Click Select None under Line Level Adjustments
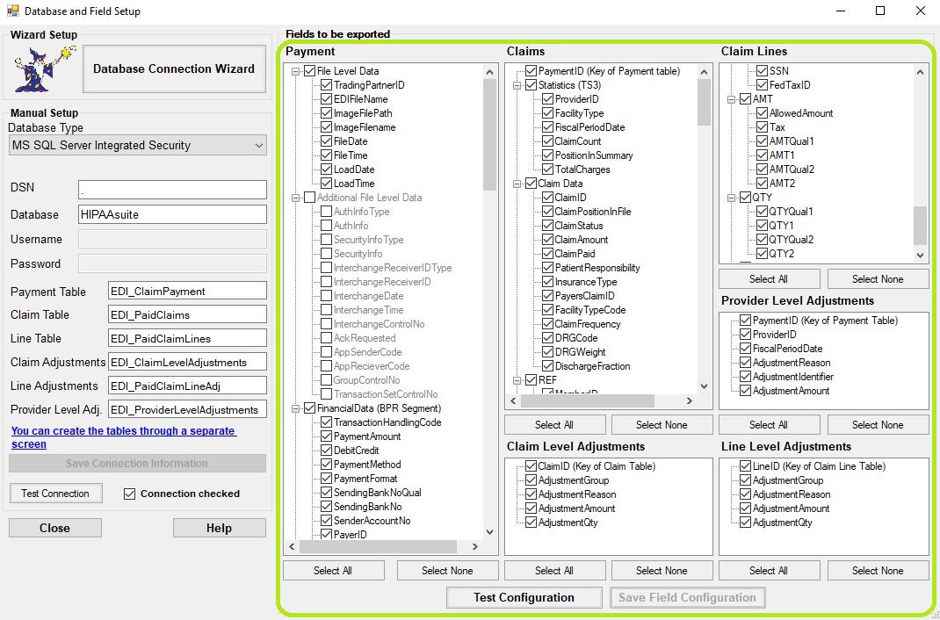 click(878, 570)
